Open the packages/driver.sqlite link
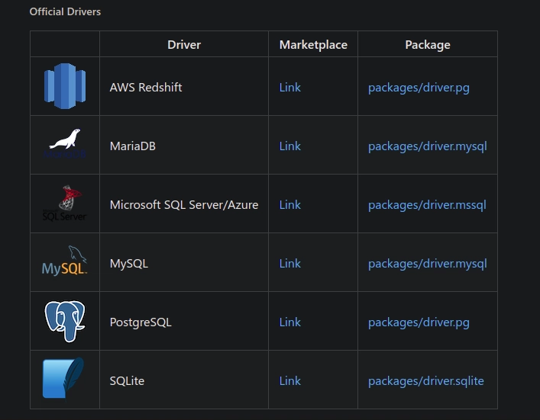 [426, 381]
